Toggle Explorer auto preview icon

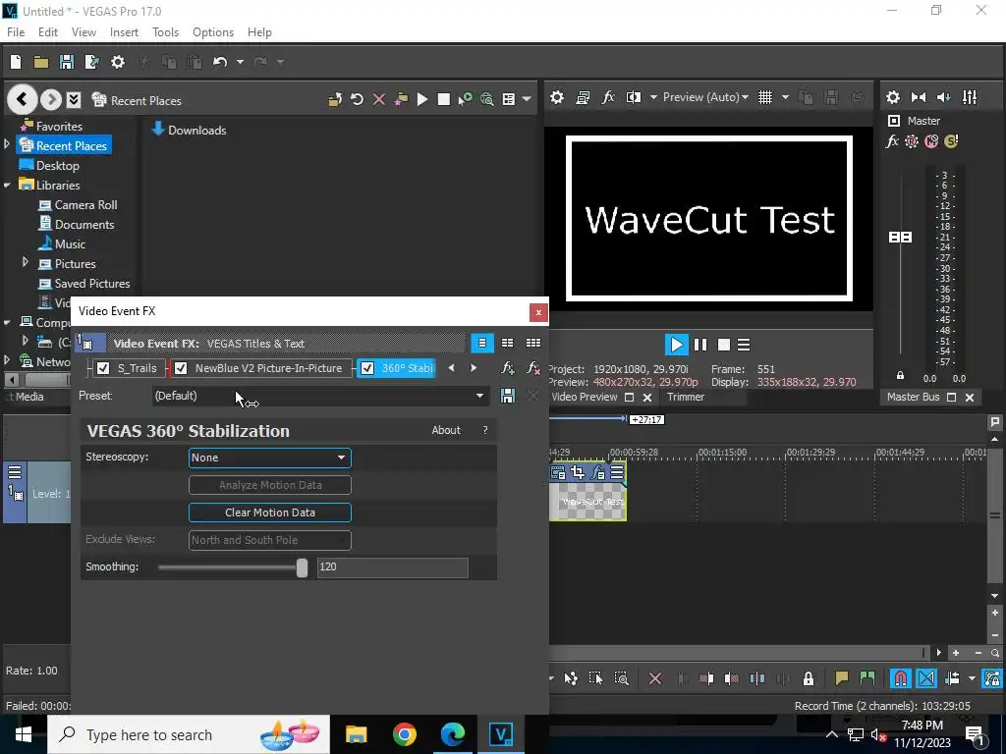[x=465, y=99]
